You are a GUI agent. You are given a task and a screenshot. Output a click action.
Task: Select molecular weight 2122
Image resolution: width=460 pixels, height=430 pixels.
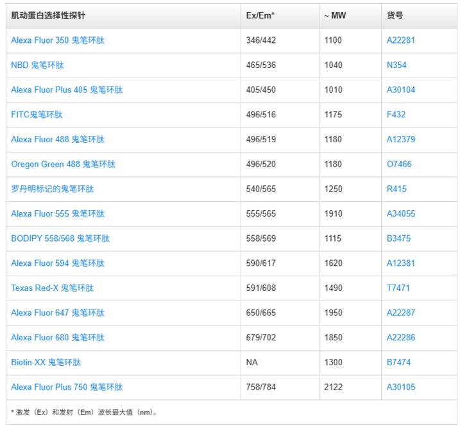pos(333,387)
